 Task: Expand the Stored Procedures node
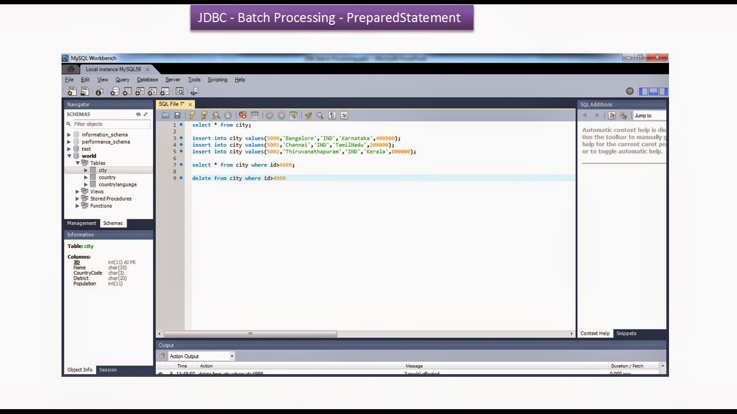(78, 198)
